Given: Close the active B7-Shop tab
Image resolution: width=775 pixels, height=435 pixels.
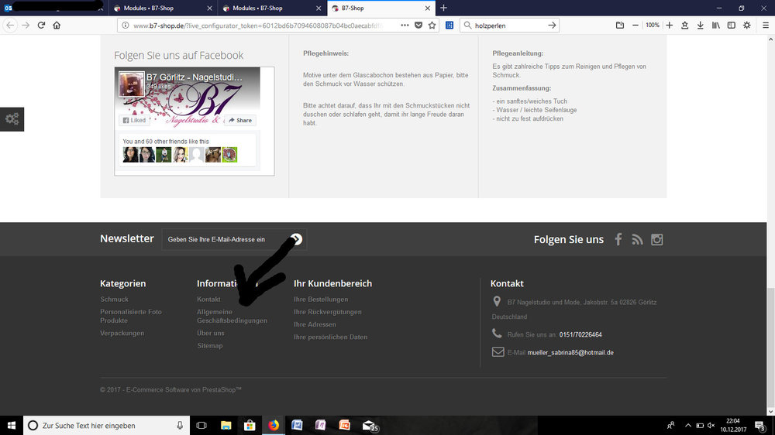Looking at the screenshot, I should coord(428,9).
